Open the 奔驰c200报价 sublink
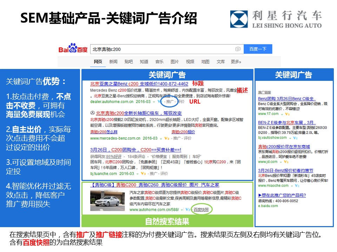 (x=183, y=132)
